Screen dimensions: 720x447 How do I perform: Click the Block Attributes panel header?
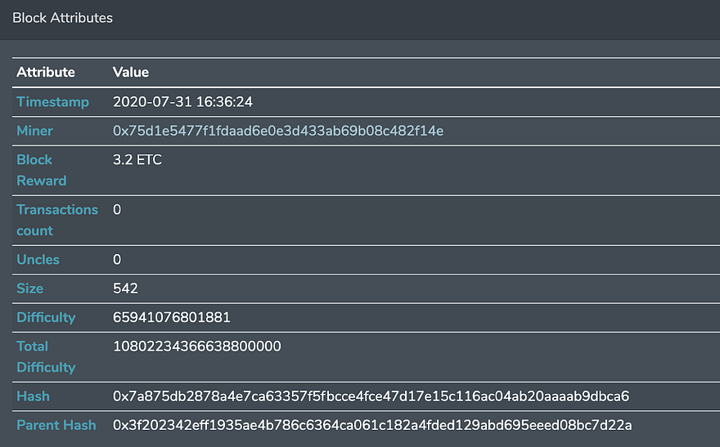click(360, 18)
